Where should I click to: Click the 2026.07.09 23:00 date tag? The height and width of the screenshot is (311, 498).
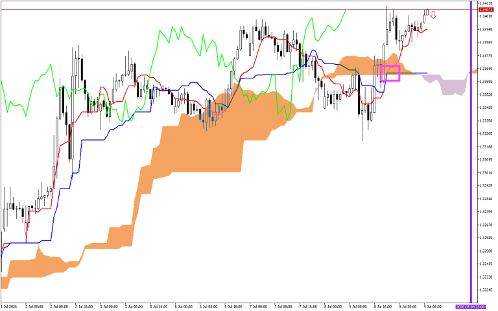pos(470,306)
